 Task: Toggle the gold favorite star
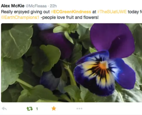[x=54, y=108]
